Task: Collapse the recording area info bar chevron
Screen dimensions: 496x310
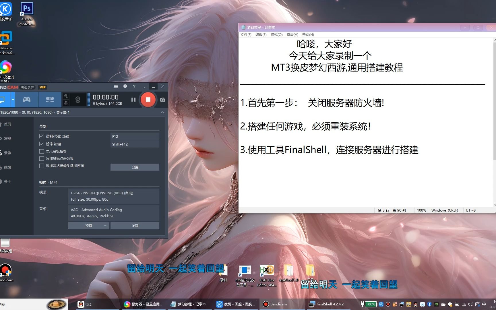Action: point(163,112)
